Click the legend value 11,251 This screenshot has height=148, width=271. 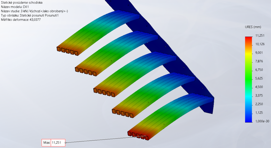pyautogui.click(x=260, y=35)
